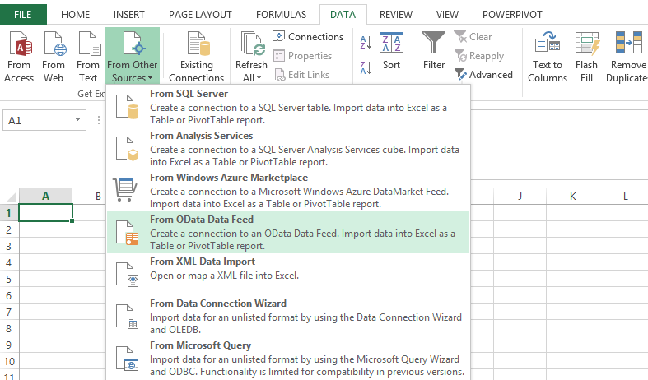Click Text to Columns
This screenshot has width=648, height=380.
click(x=548, y=57)
